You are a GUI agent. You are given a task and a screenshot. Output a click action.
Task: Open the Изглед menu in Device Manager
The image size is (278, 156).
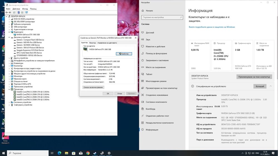coord(25,9)
